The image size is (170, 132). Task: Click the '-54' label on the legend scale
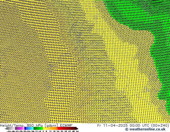click(x=9, y=131)
